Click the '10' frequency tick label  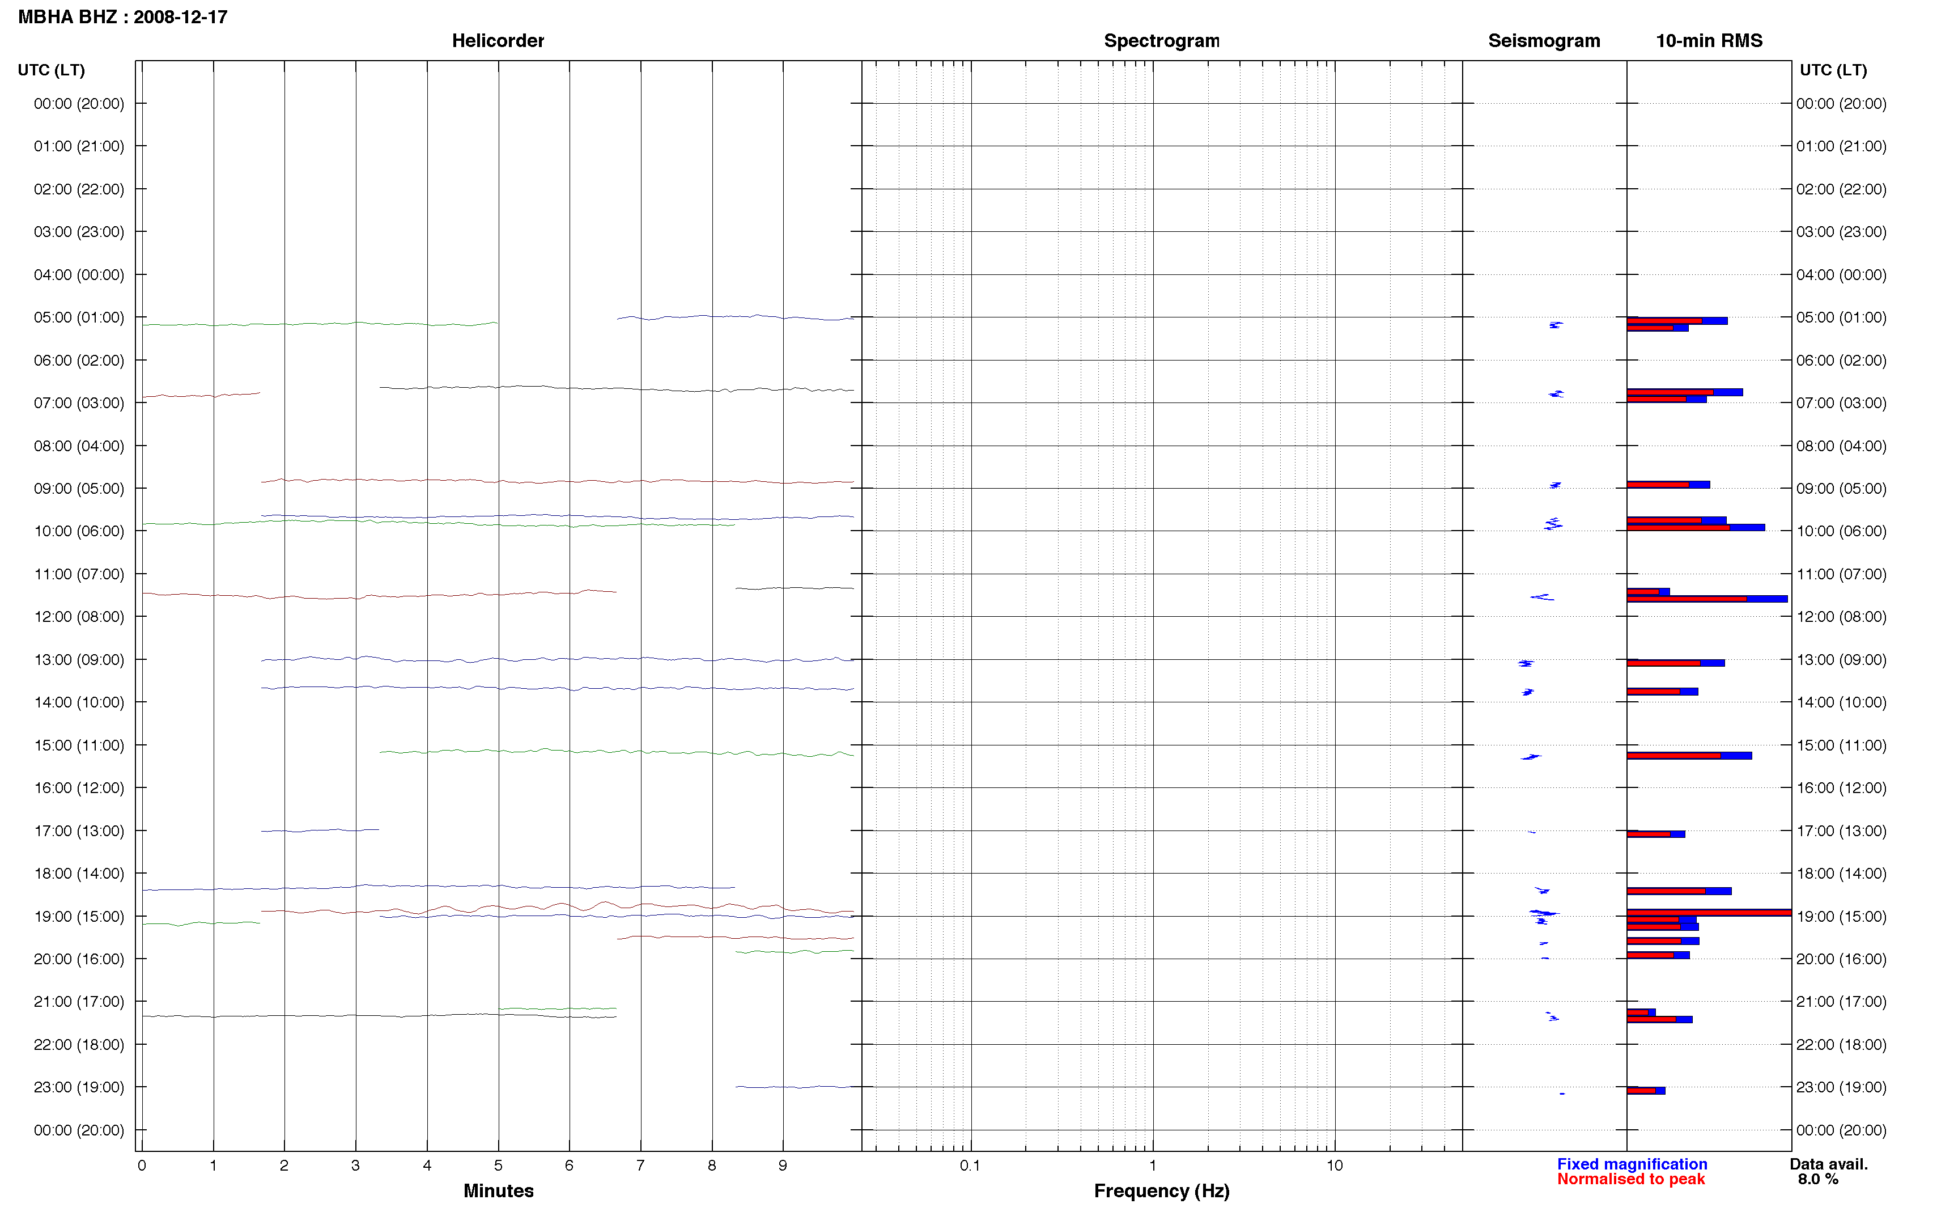1335,1166
